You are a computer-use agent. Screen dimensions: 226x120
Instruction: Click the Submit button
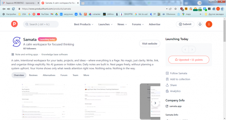[185, 24]
